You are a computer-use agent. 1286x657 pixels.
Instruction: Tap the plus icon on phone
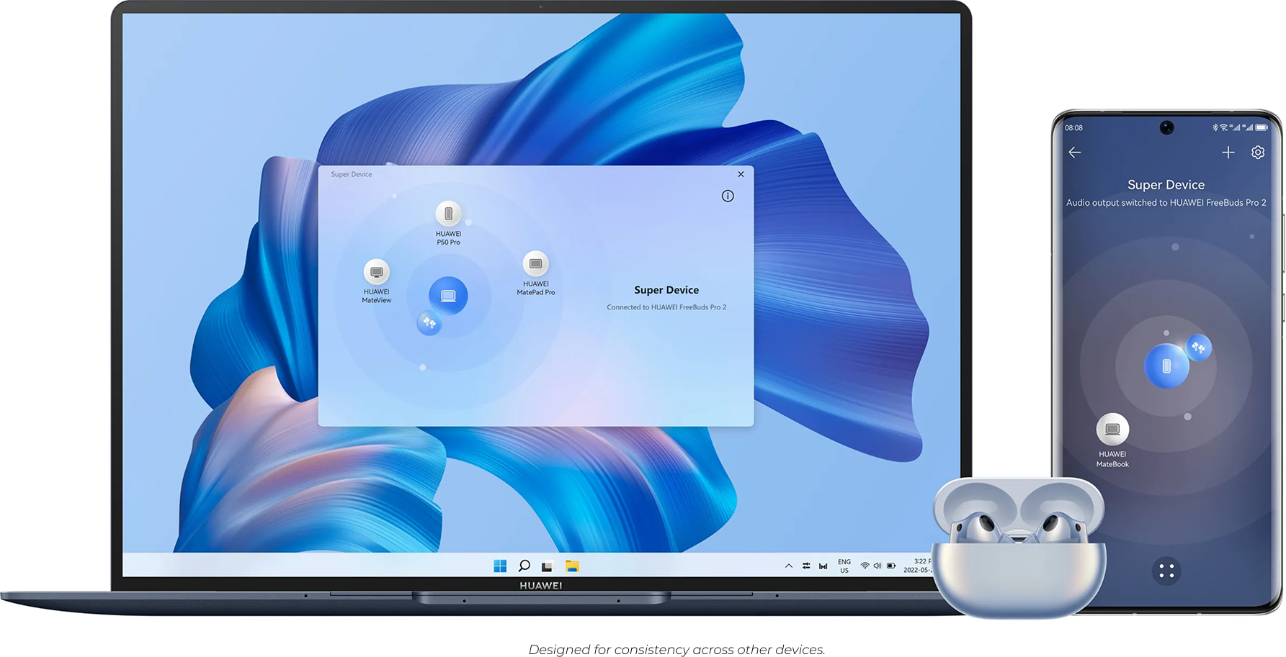[1228, 153]
